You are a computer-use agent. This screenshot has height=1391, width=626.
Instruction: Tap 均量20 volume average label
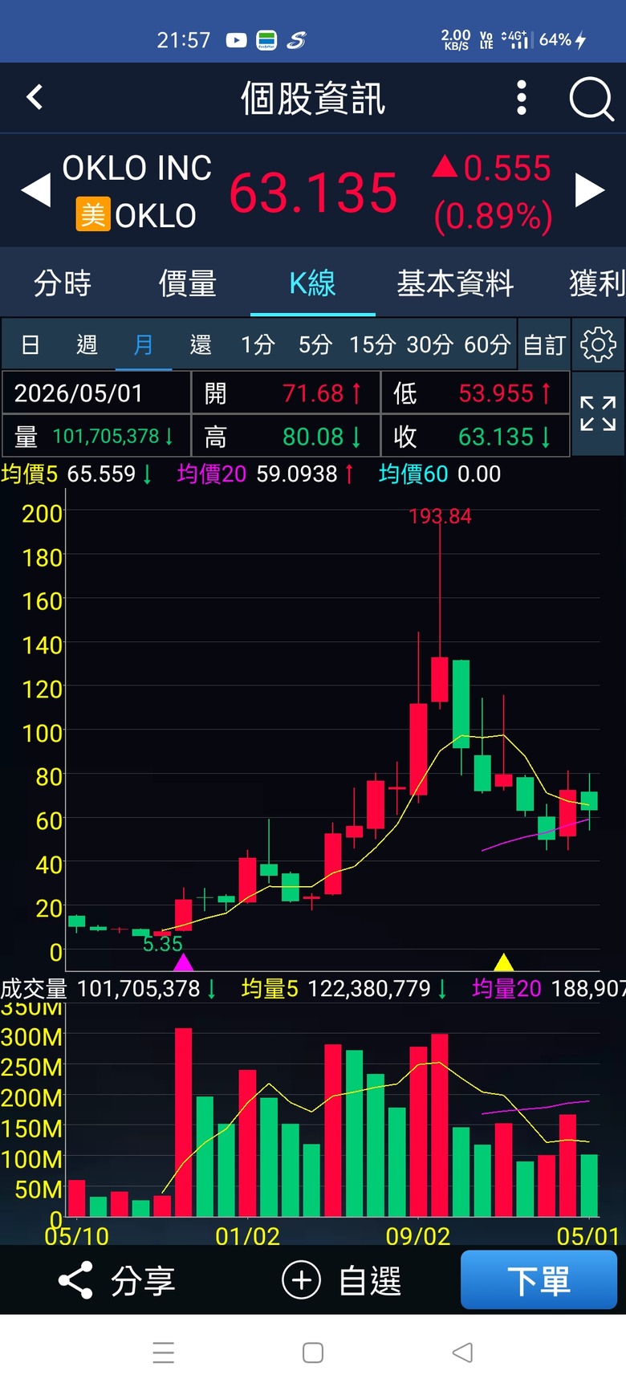[506, 988]
